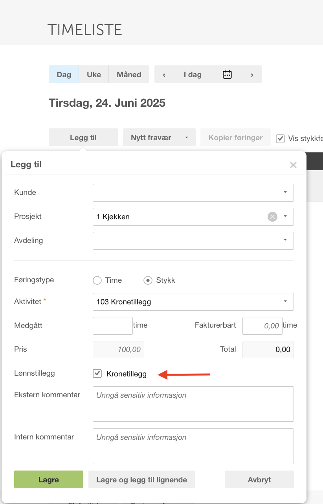This screenshot has height=504, width=323.
Task: Go to previous day arrow
Action: [x=164, y=75]
